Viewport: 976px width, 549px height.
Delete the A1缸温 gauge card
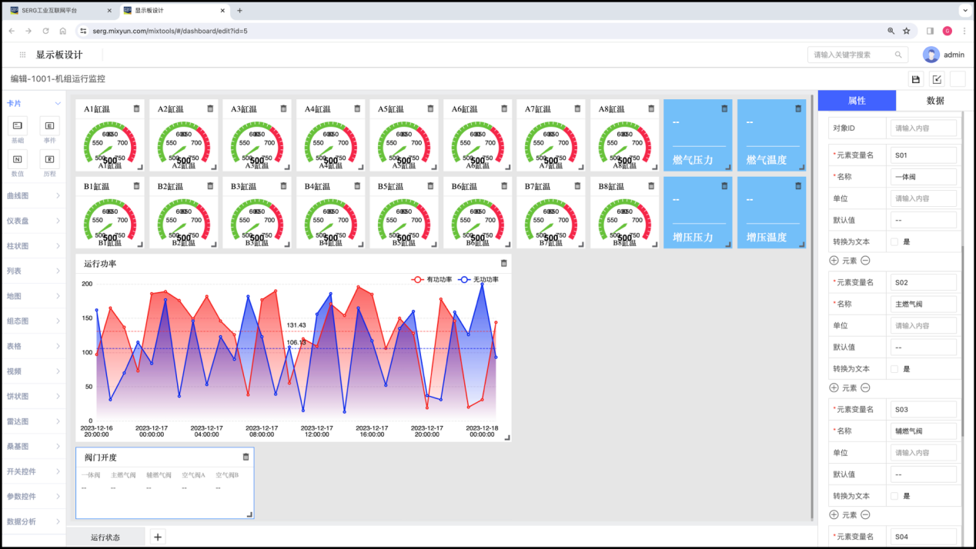tap(136, 108)
